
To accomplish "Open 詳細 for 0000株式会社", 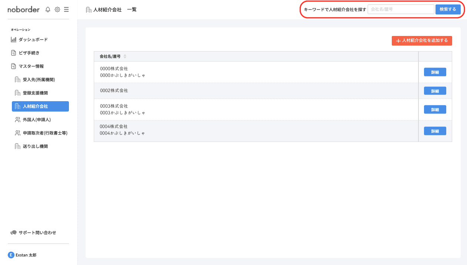I will click(x=435, y=72).
